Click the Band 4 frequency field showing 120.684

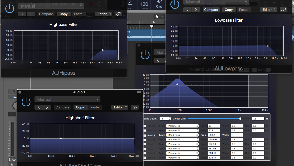tap(213, 139)
